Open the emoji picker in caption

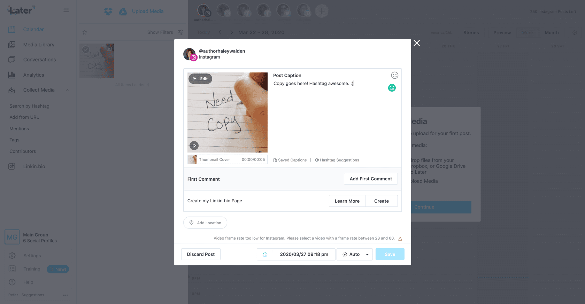(x=394, y=75)
